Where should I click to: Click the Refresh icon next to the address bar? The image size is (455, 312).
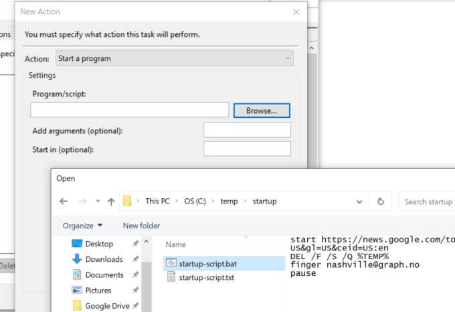[x=381, y=201]
